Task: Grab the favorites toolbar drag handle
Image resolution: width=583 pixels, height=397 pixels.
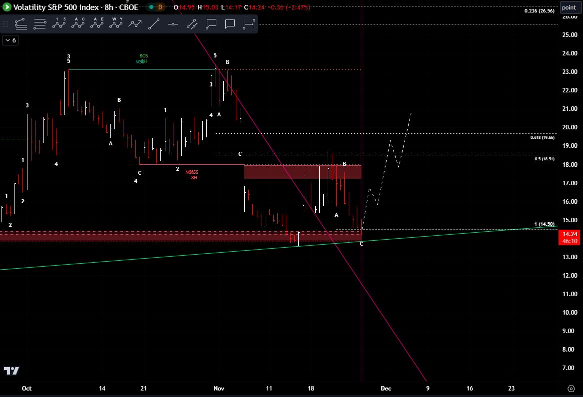Action: click(5, 24)
